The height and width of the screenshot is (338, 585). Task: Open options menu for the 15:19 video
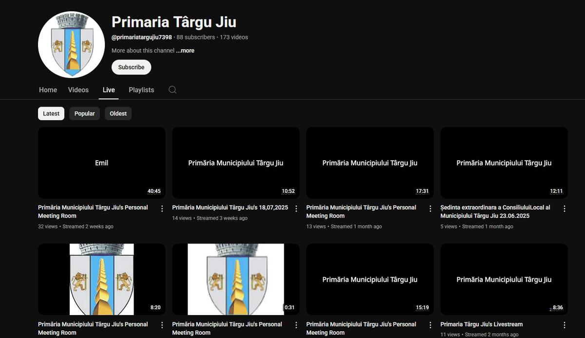point(430,325)
